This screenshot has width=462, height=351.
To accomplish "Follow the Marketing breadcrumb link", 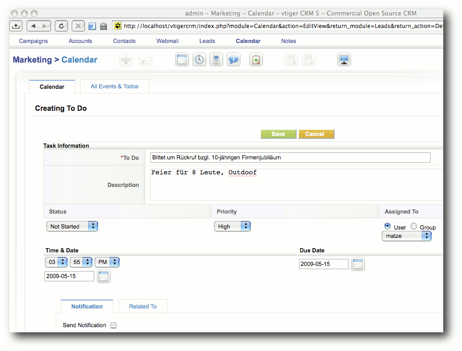I will click(x=32, y=60).
